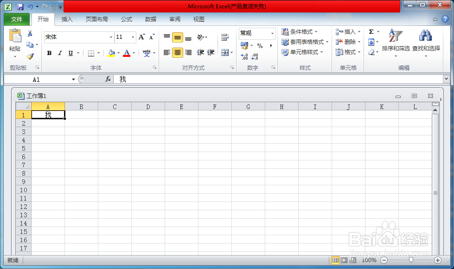Switch to Page Layout view in status bar
454x269 pixels.
tap(344, 260)
